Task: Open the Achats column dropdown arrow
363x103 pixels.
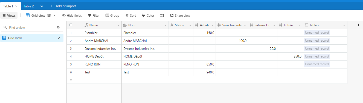Action: (213, 25)
